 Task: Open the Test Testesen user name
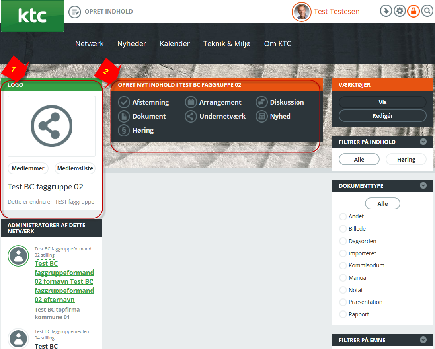(337, 12)
